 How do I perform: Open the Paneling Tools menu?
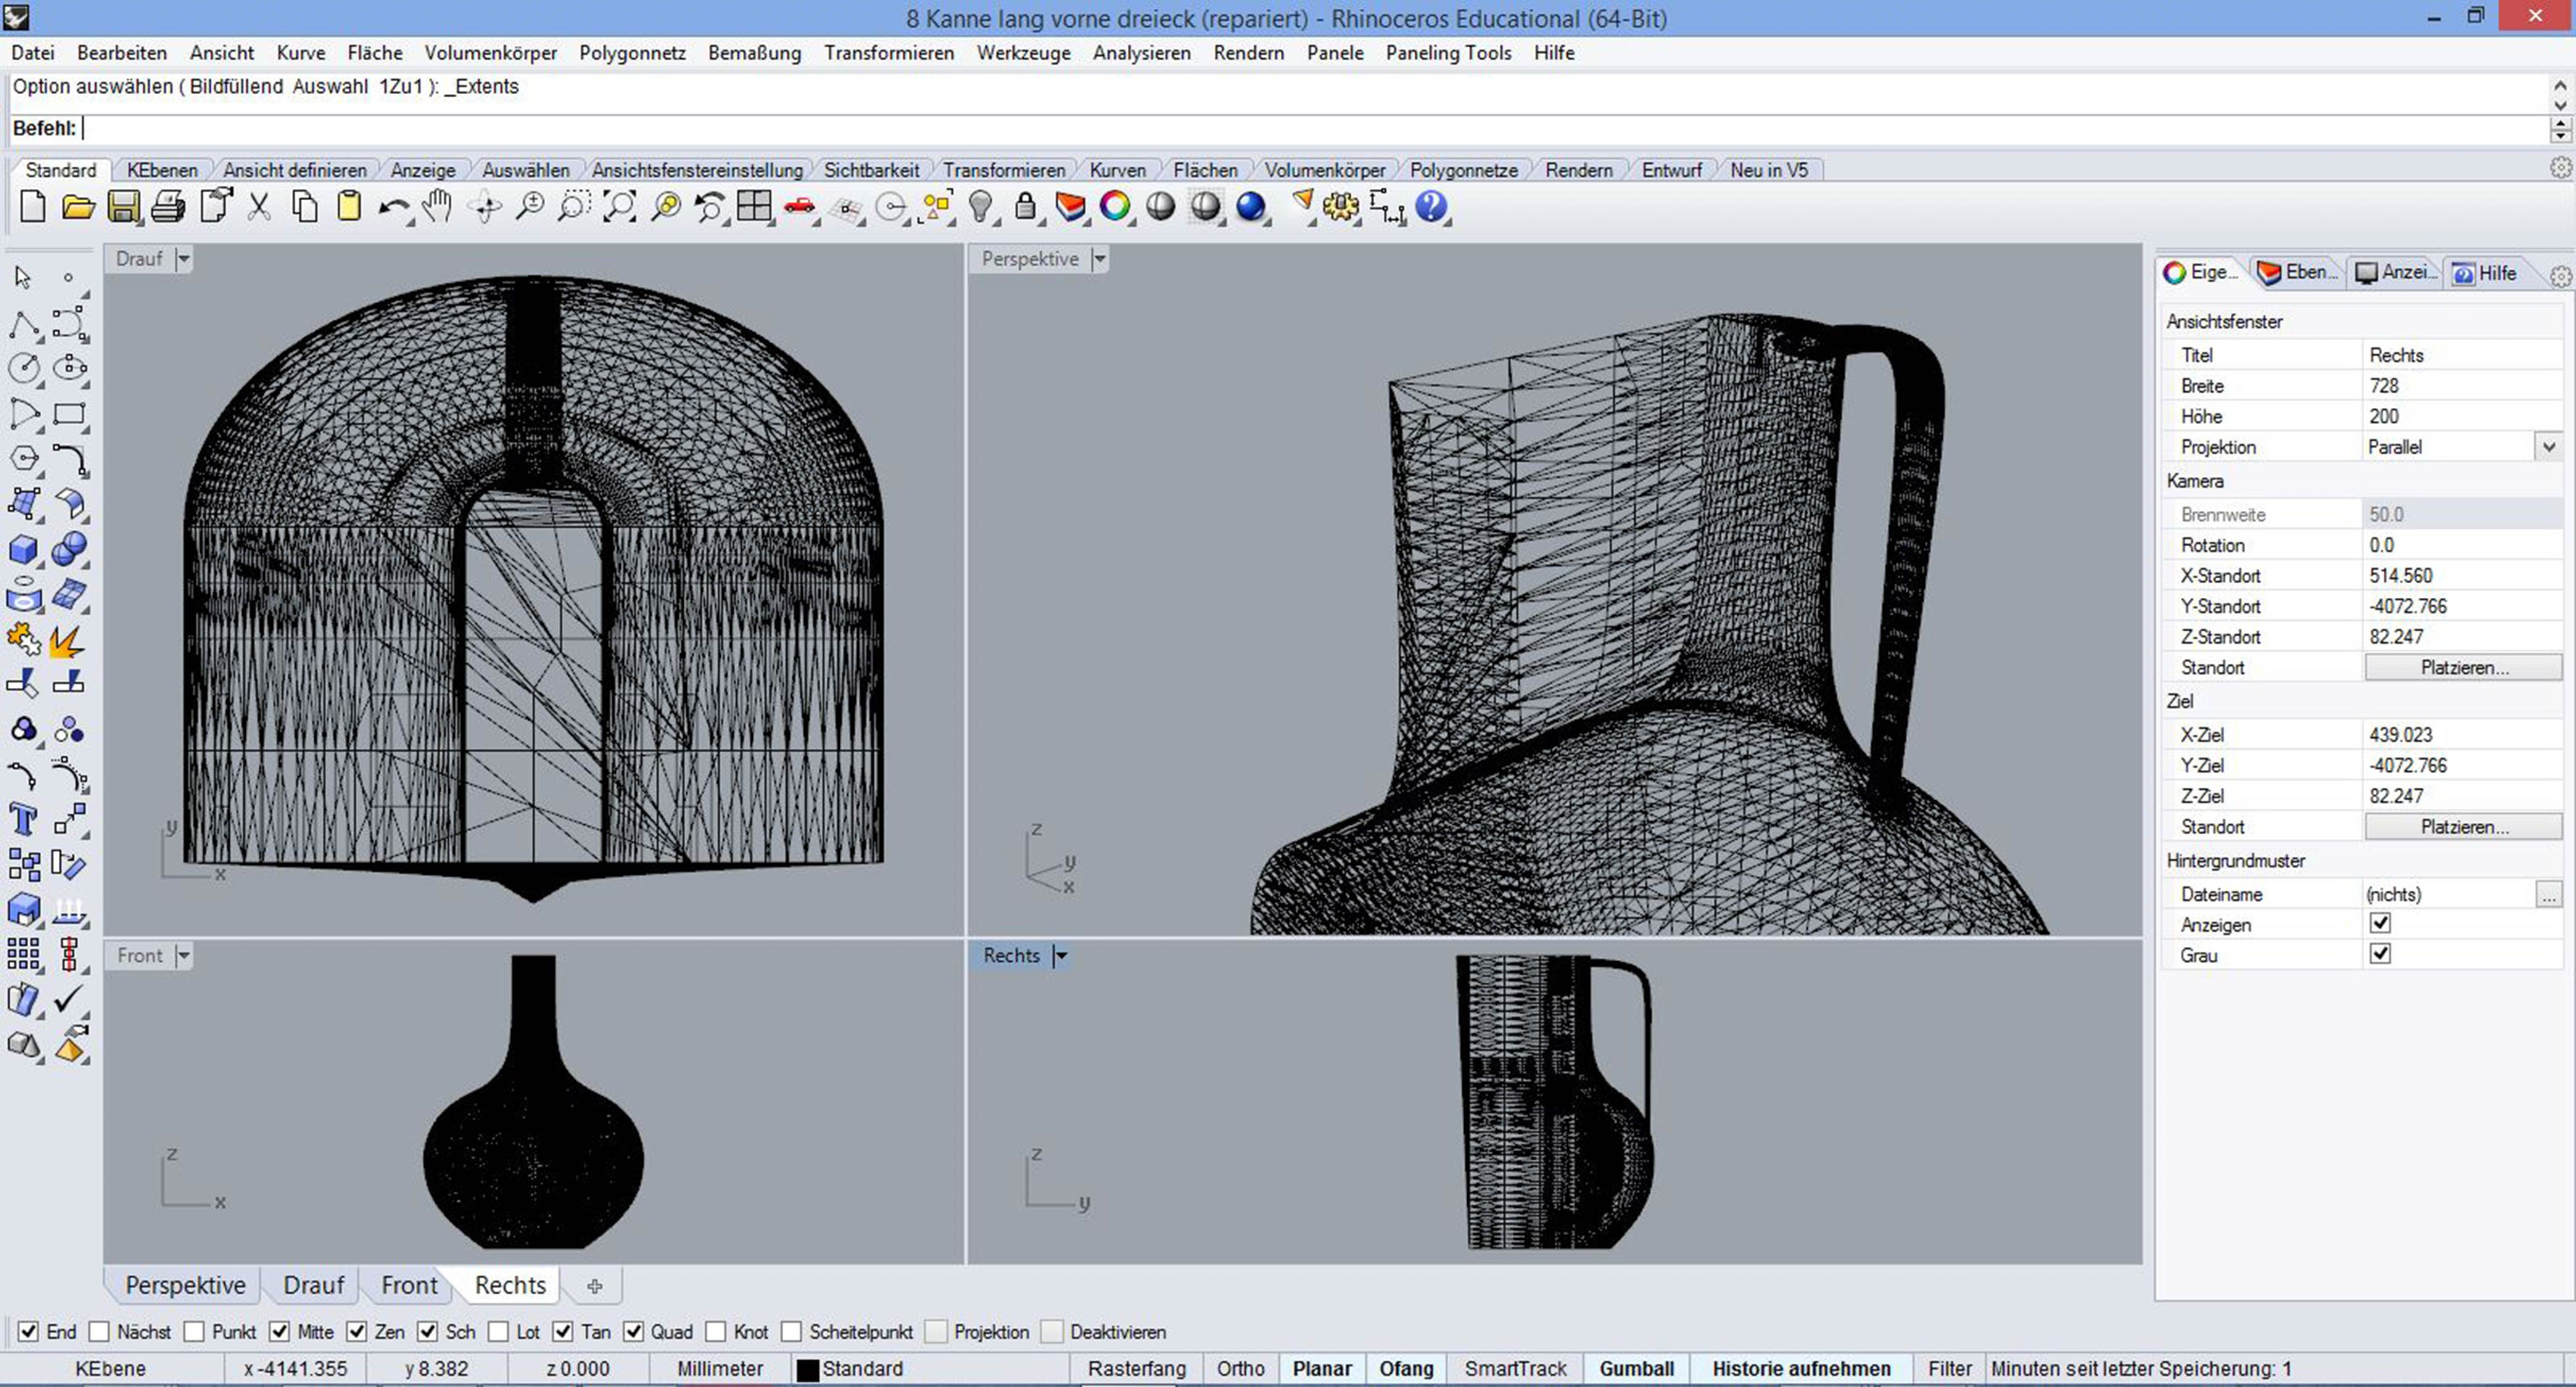tap(1448, 53)
